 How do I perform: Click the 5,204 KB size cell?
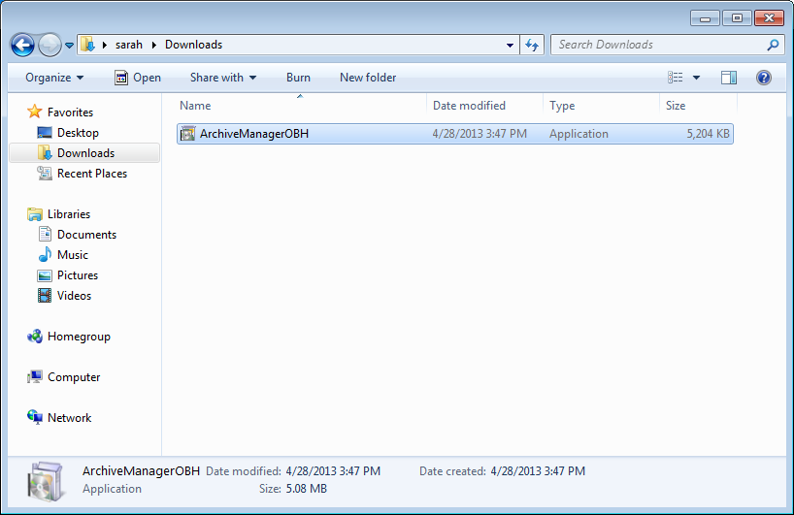tap(708, 134)
